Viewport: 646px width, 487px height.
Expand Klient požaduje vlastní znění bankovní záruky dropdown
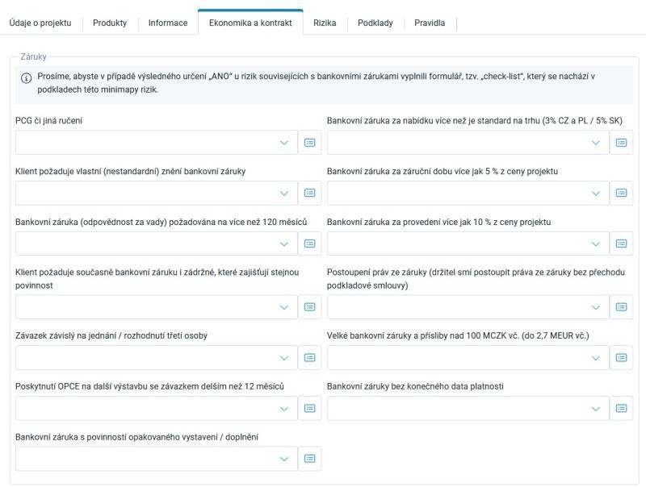pyautogui.click(x=156, y=193)
